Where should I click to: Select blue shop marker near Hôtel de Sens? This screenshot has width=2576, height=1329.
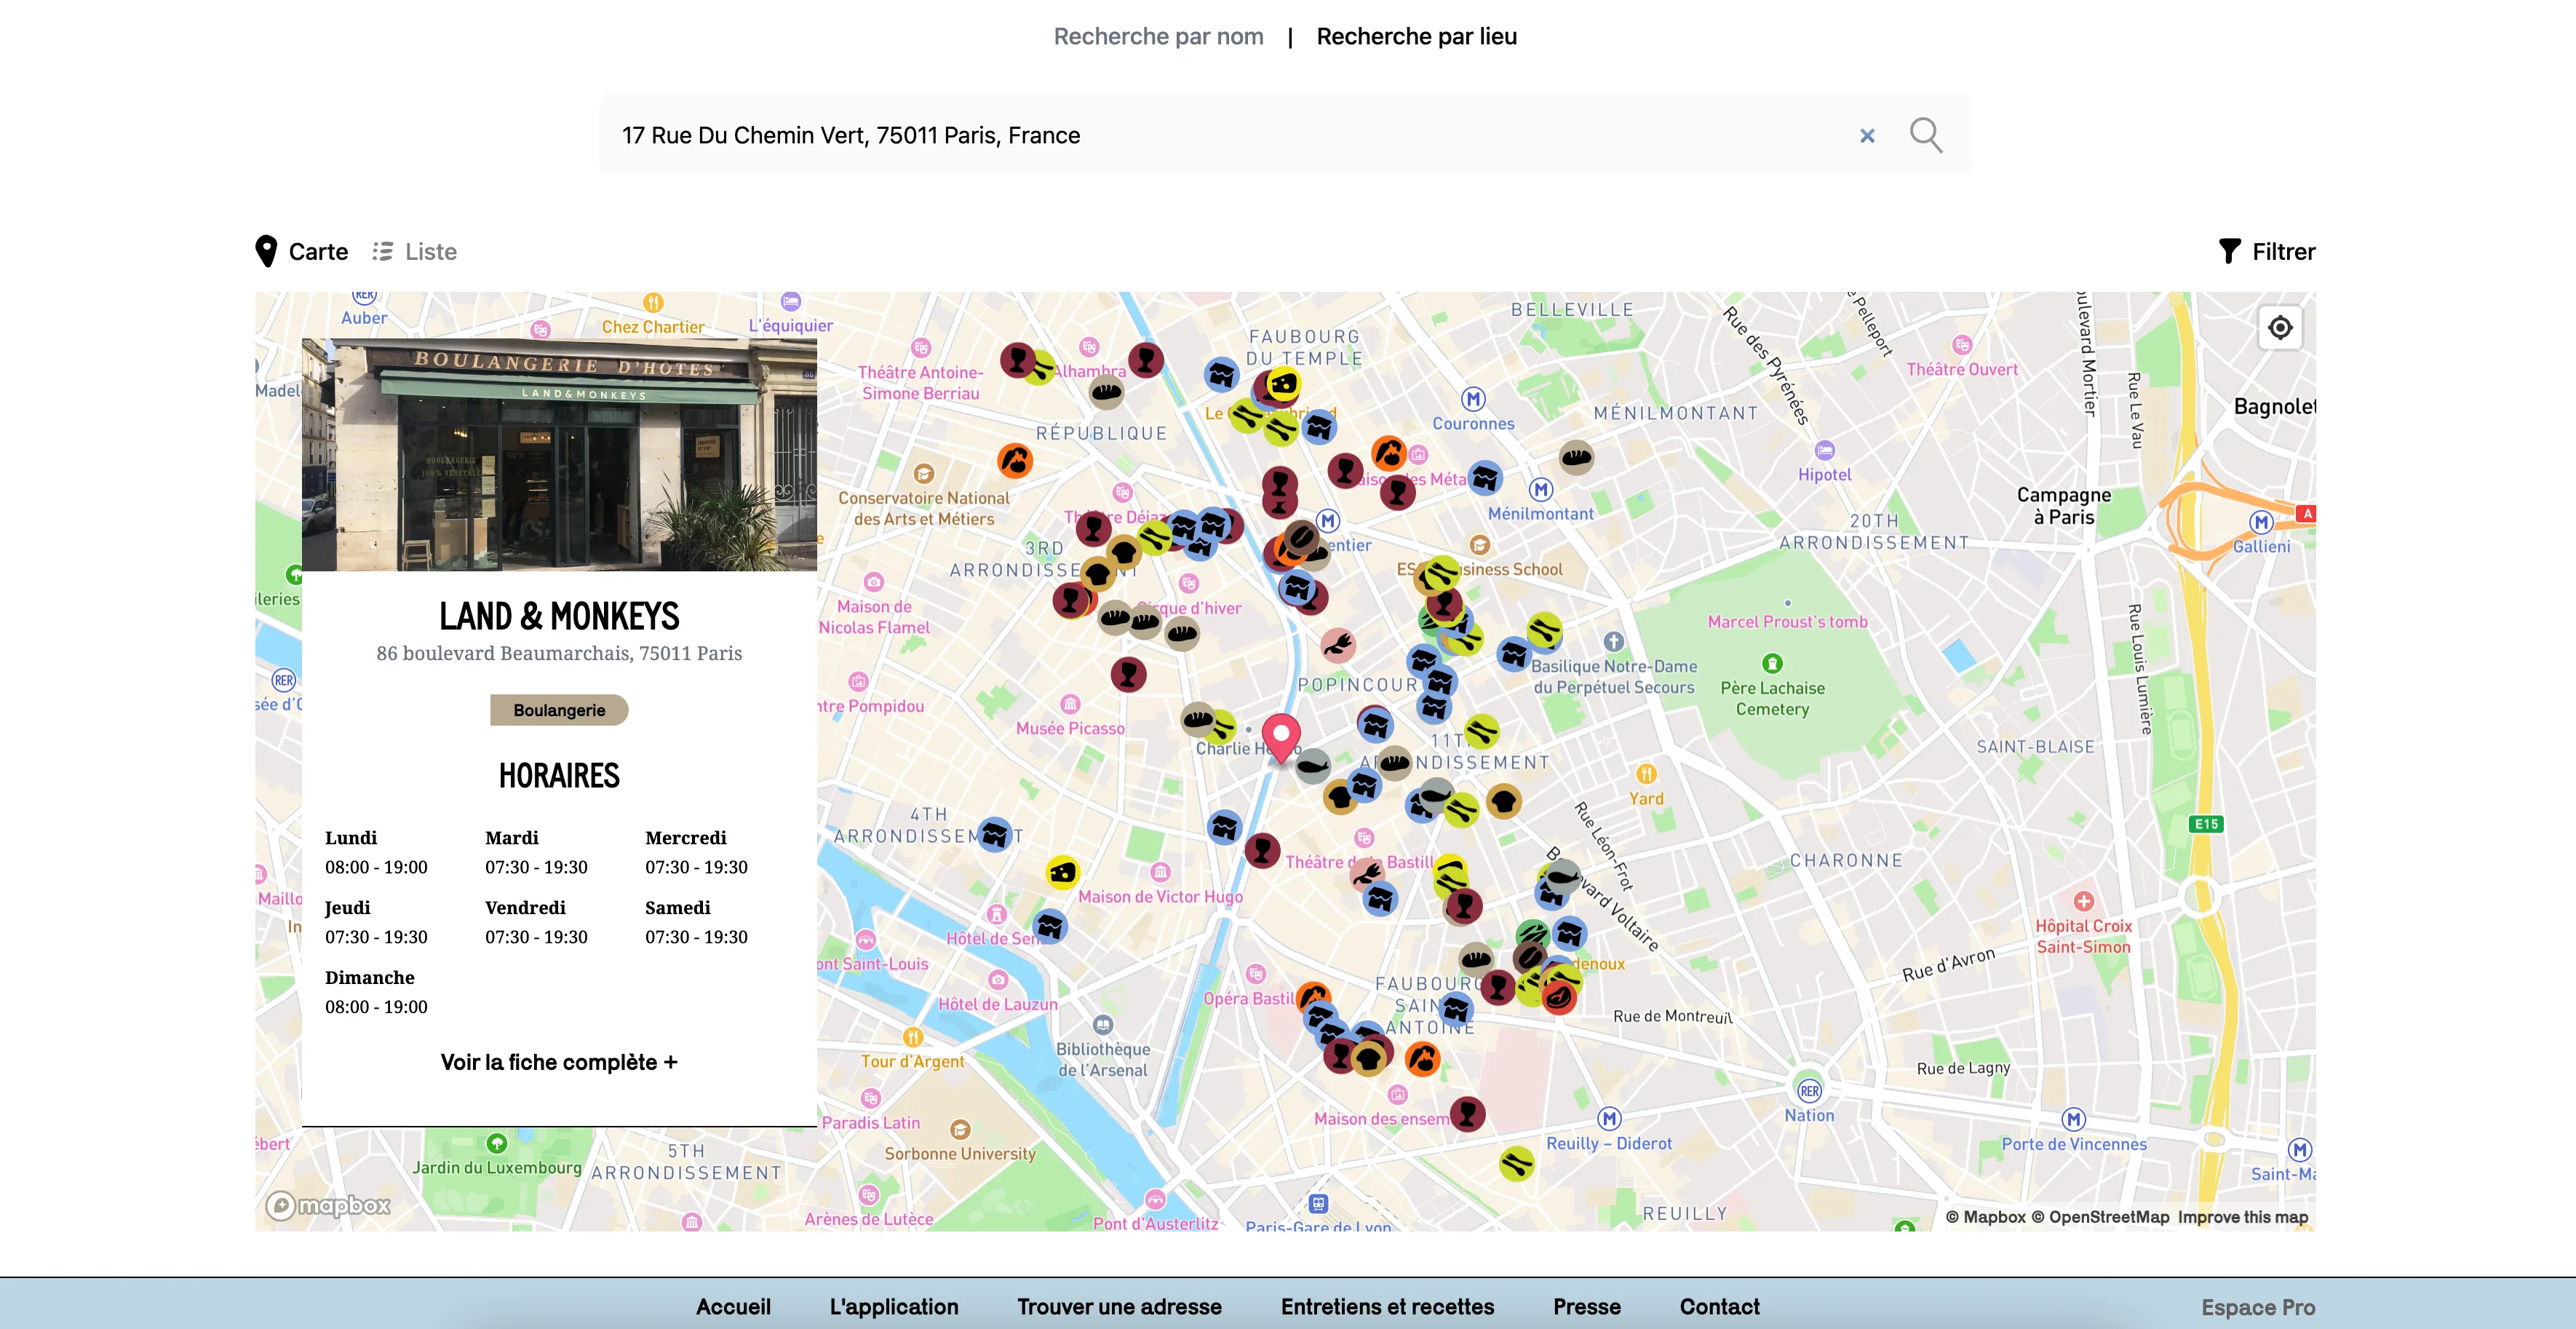[1050, 927]
